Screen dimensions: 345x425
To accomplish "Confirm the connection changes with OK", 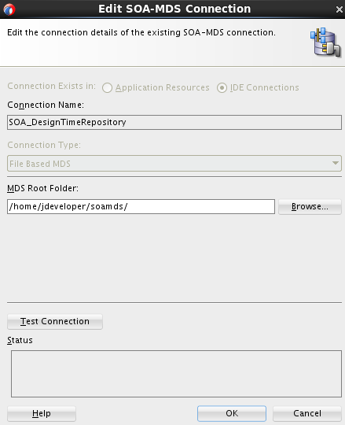I will (232, 414).
